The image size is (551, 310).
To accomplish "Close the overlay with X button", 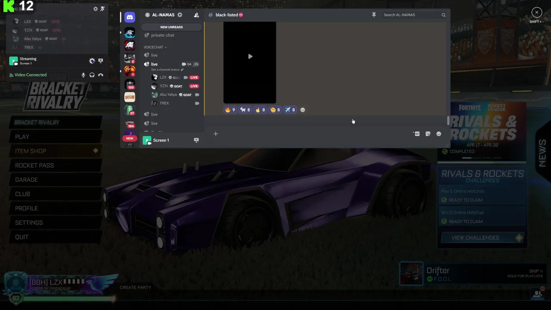I will (536, 12).
